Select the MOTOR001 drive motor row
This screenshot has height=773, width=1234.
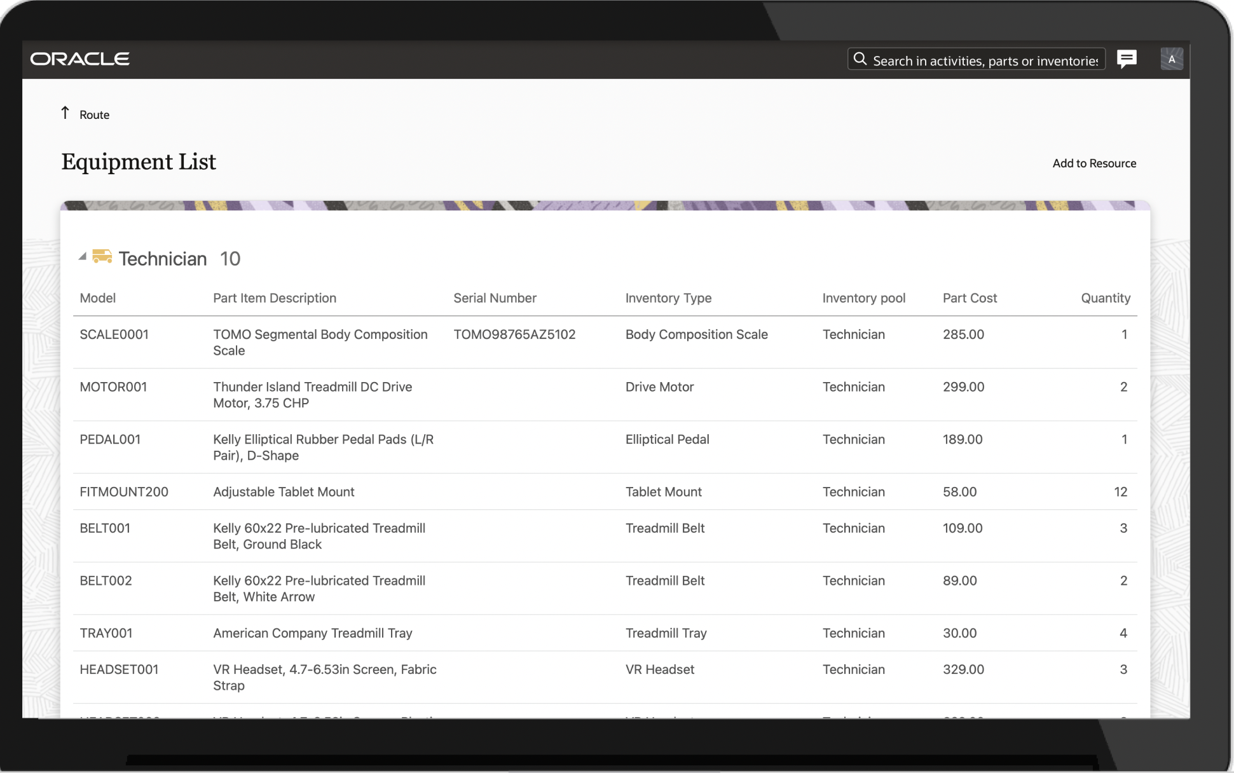(113, 387)
